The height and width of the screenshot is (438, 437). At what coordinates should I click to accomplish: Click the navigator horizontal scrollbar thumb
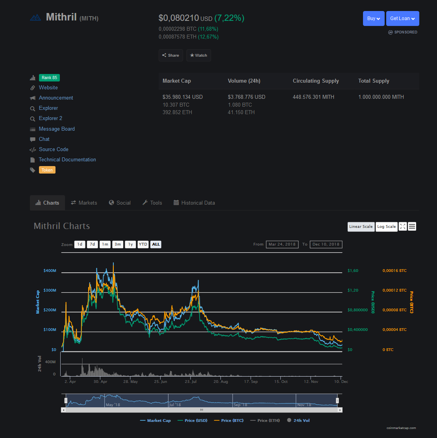tap(202, 410)
